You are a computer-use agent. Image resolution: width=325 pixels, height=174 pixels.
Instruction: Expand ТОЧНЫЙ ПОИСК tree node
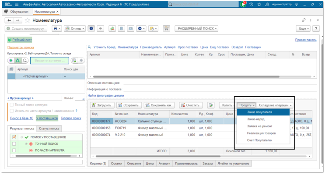26,144
